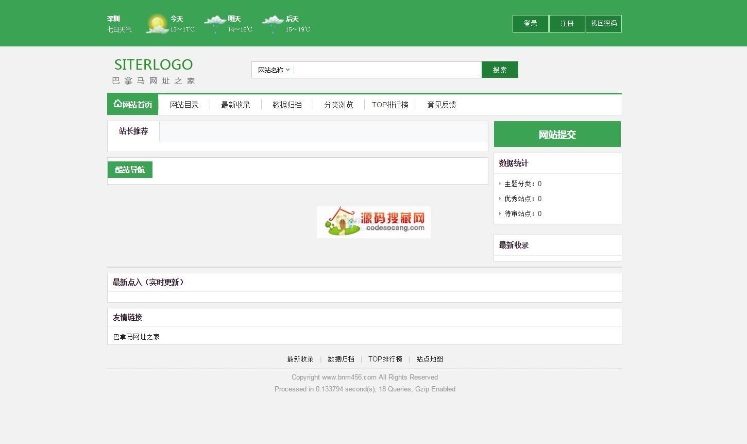The width and height of the screenshot is (747, 444).
Task: Open the 分类浏览 navigation item
Action: [338, 105]
